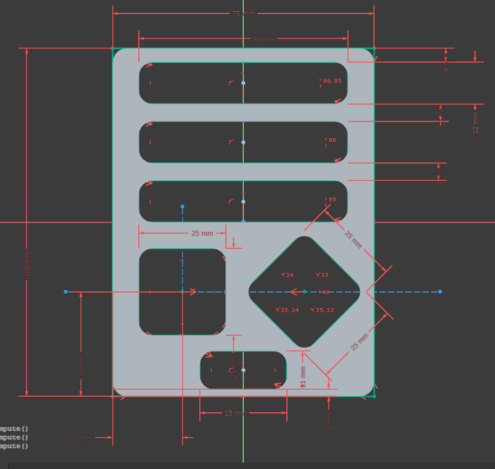The width and height of the screenshot is (495, 469).
Task: Click the perpendicular constraint icon labeled 34
Action: (x=287, y=275)
